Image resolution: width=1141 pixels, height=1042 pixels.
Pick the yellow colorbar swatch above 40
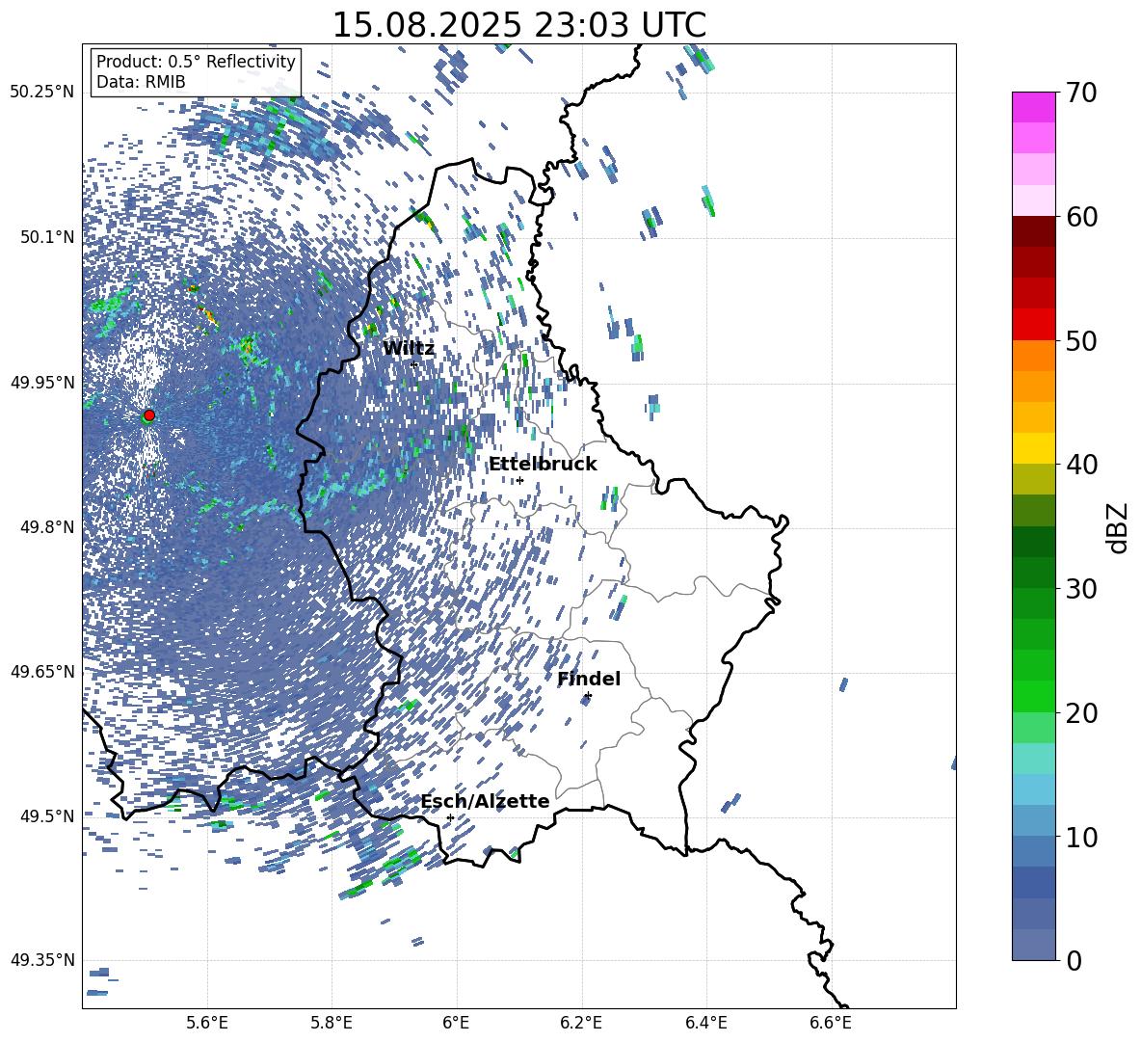[1034, 448]
